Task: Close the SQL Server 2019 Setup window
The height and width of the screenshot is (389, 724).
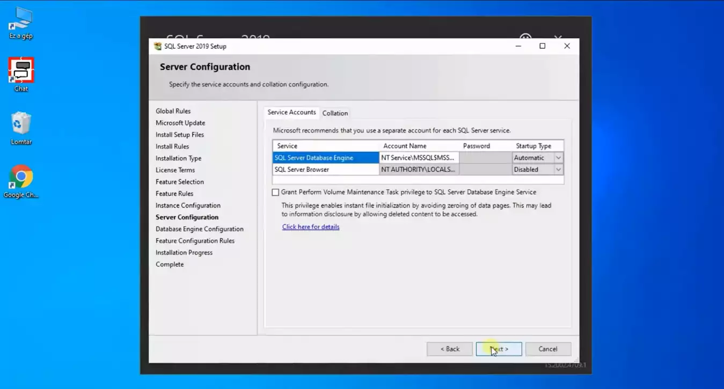Action: point(567,46)
